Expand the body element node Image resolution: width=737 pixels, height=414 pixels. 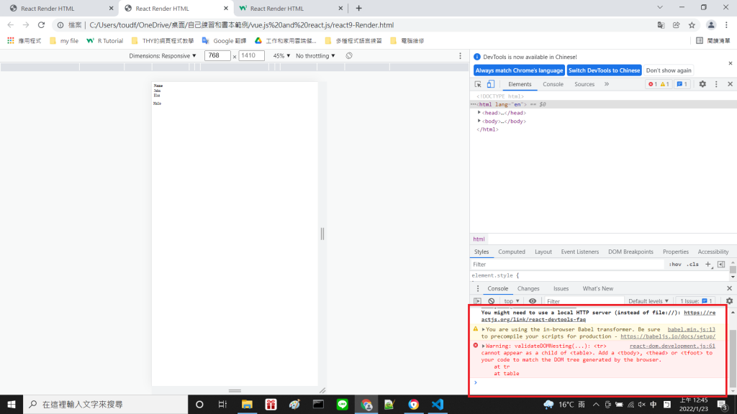click(x=479, y=121)
